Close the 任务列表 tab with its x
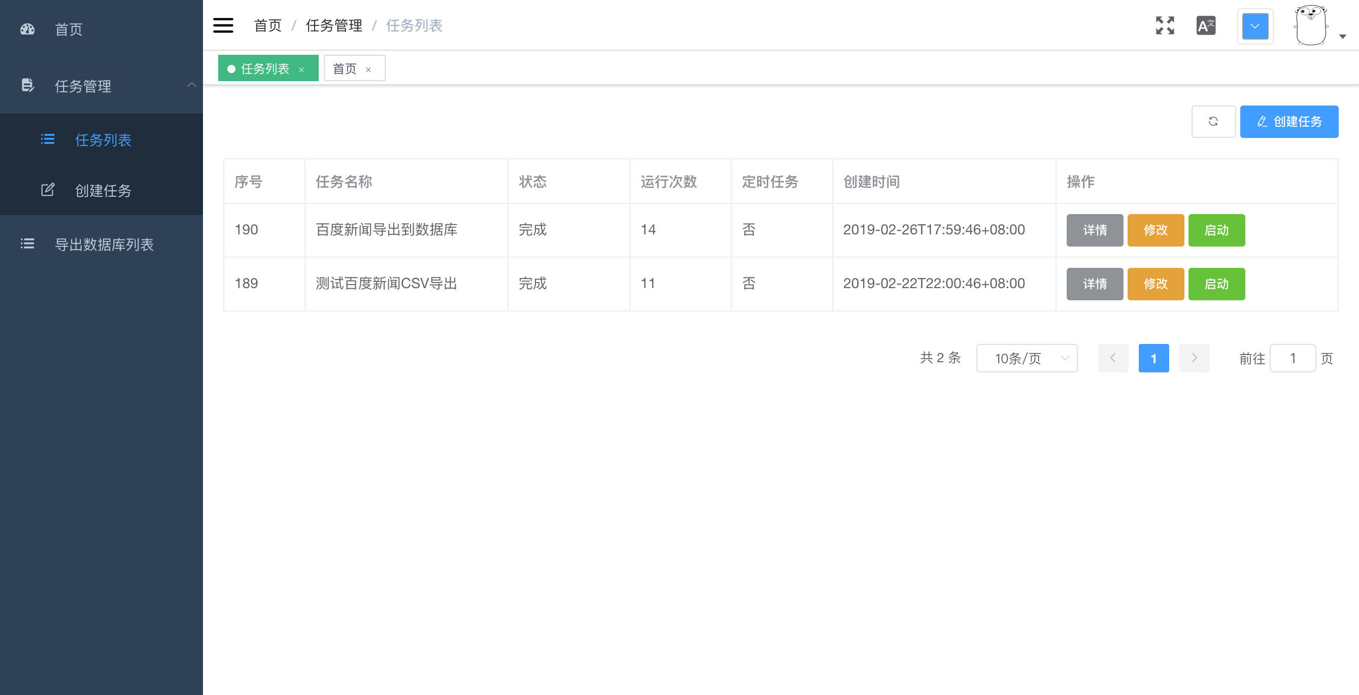The image size is (1359, 695). (301, 69)
